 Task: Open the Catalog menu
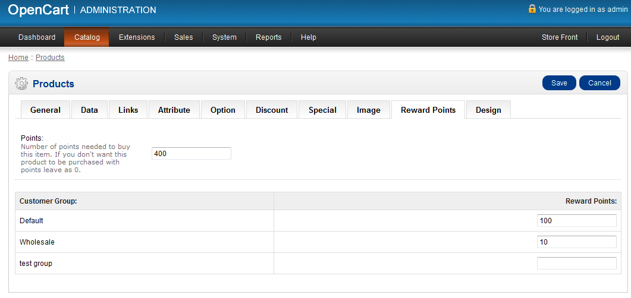87,37
